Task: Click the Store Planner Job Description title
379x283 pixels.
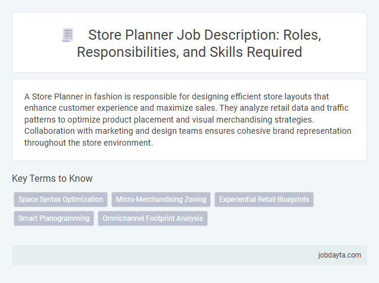Action: coord(199,43)
